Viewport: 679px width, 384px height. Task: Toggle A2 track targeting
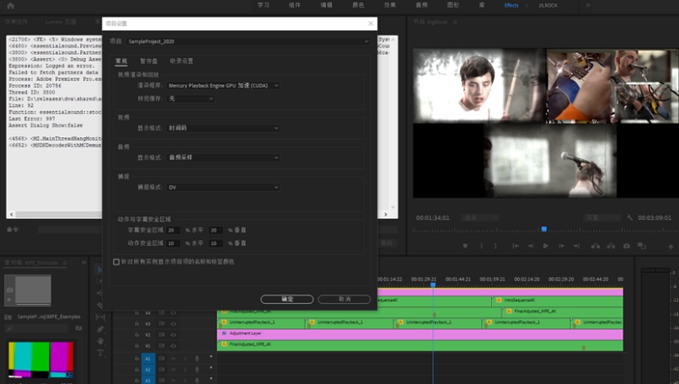click(x=147, y=370)
